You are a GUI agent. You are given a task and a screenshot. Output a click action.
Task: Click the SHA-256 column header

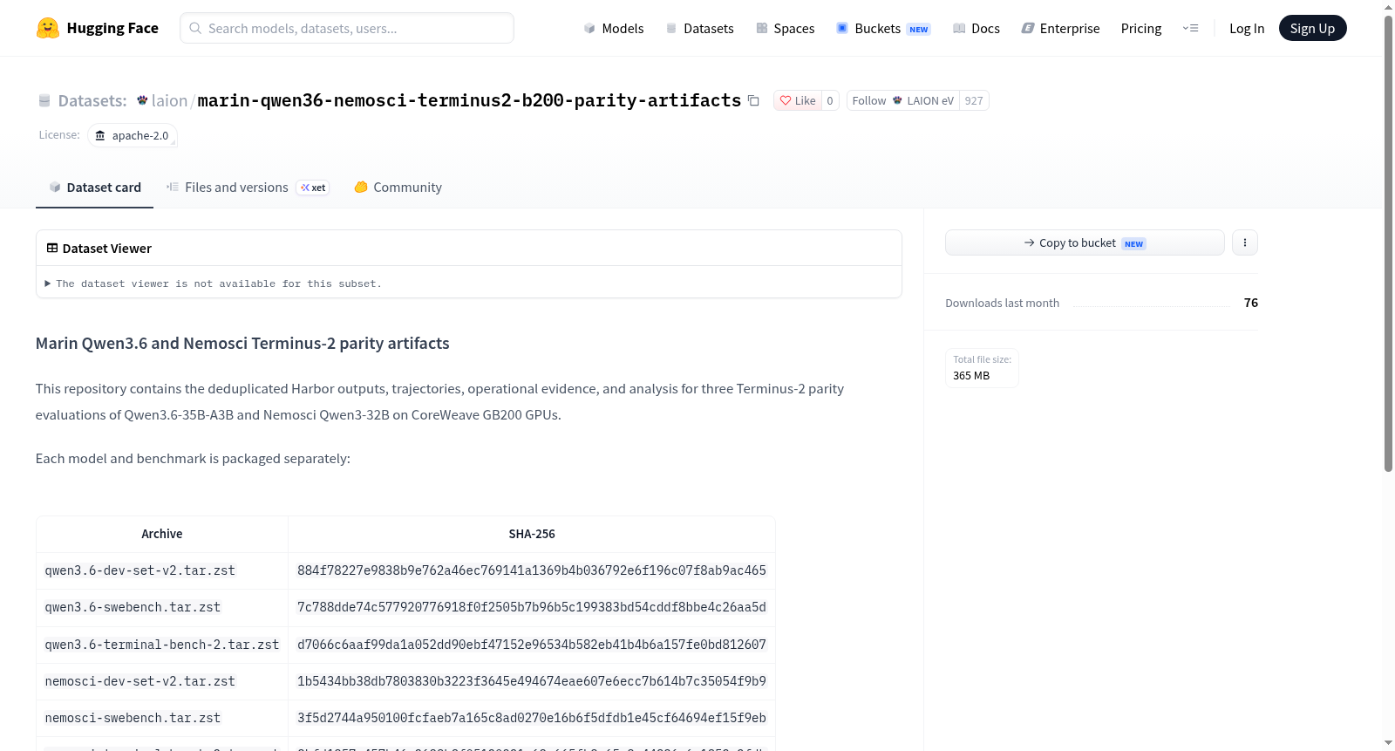click(532, 534)
